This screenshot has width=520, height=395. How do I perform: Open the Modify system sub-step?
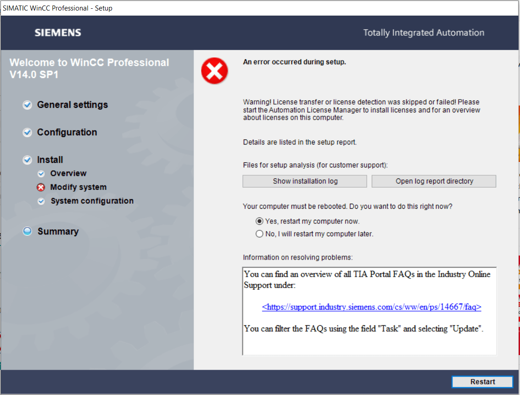tap(78, 188)
